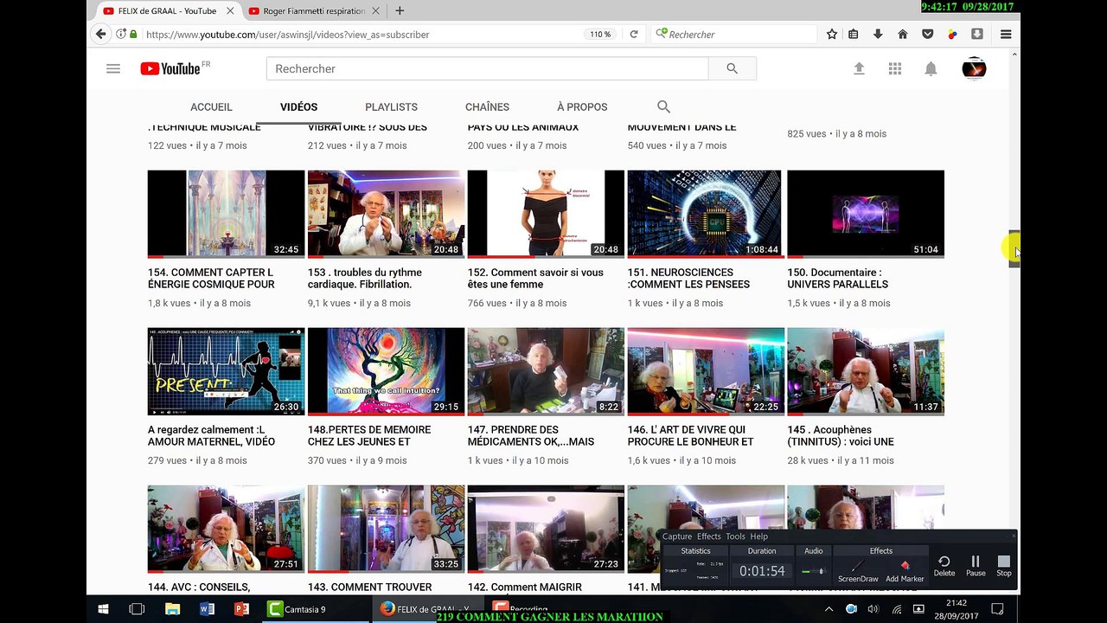The height and width of the screenshot is (623, 1107).
Task: Open video 144 AVC : CONSEILS title
Action: pyautogui.click(x=199, y=587)
